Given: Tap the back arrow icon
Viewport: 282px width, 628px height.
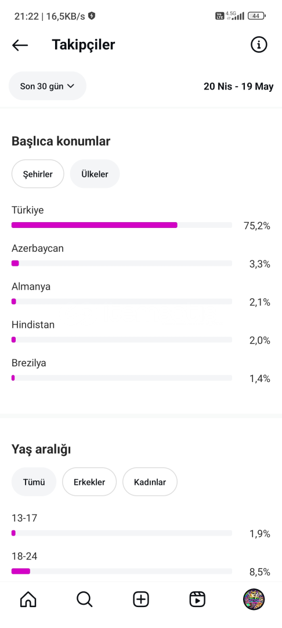Looking at the screenshot, I should [20, 45].
